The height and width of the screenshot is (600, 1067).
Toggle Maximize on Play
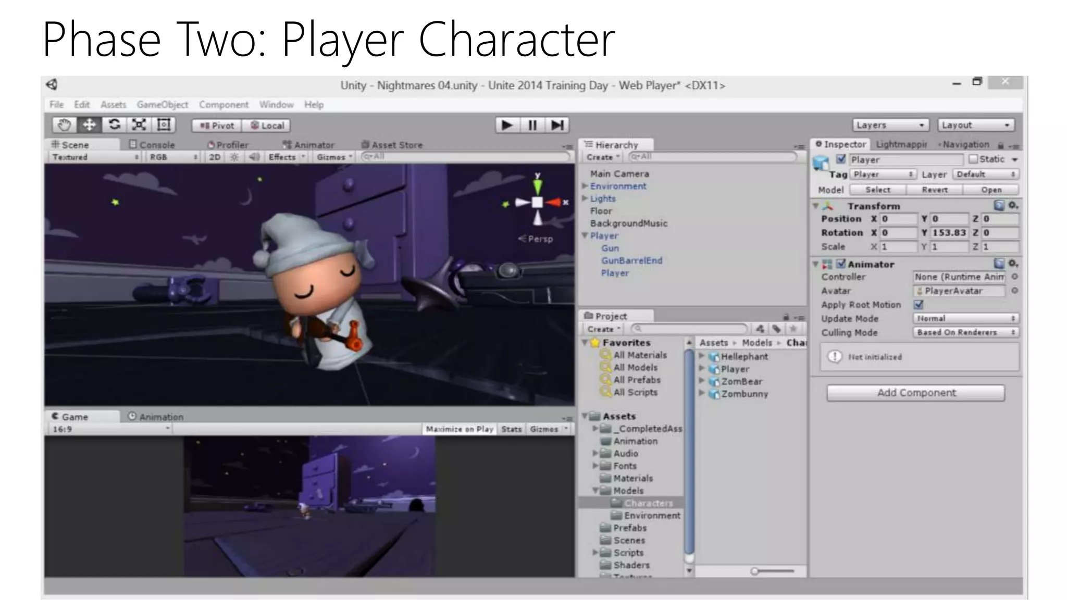click(x=460, y=429)
